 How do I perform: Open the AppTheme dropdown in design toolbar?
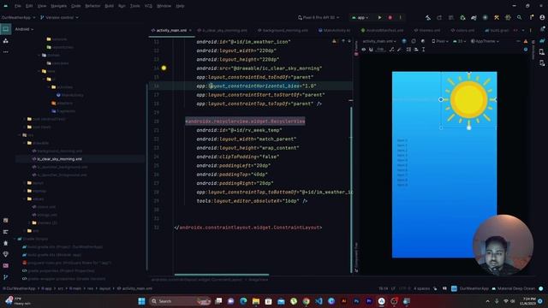(x=485, y=41)
